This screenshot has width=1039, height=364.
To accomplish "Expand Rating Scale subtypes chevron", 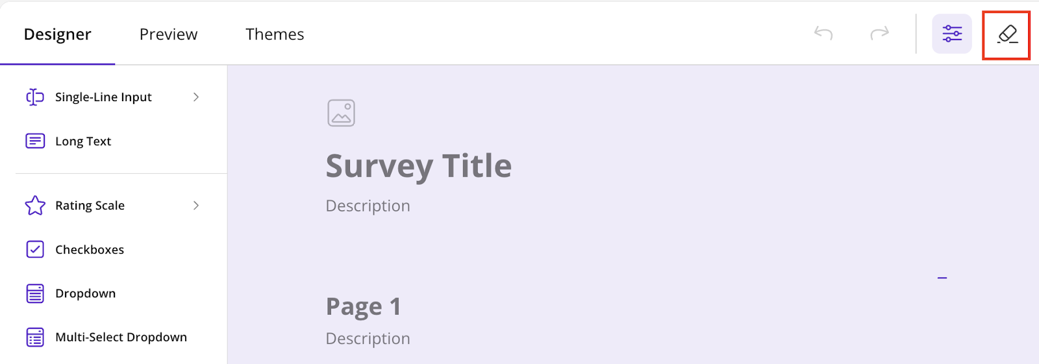I will (x=196, y=206).
